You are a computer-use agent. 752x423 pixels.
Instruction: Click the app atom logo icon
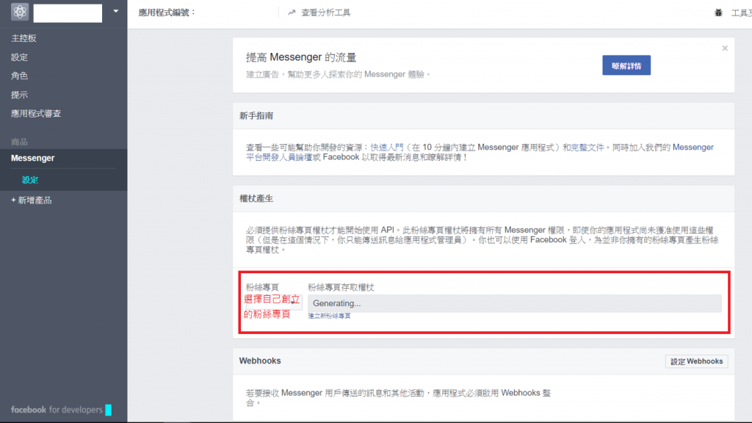point(20,12)
